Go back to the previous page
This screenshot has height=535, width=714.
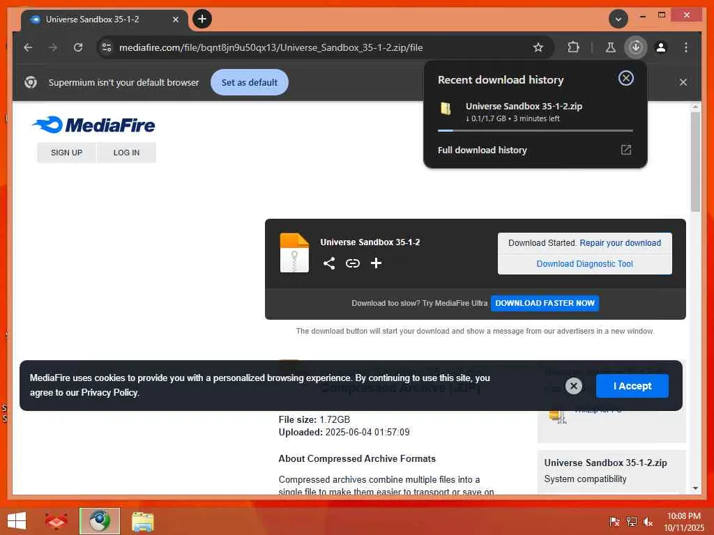pos(28,47)
